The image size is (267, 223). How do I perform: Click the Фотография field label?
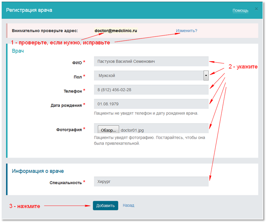69,130
